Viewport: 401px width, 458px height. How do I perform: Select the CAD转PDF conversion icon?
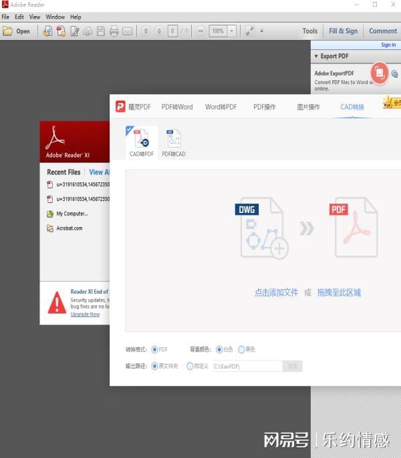pyautogui.click(x=142, y=143)
